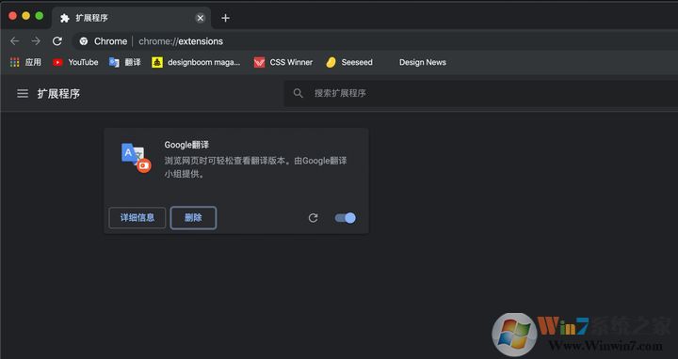Maximize window with the green button
The height and width of the screenshot is (359, 678).
(x=40, y=16)
